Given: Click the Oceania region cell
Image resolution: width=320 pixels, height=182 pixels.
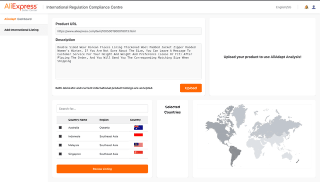Looking at the screenshot, I should click(104, 128).
